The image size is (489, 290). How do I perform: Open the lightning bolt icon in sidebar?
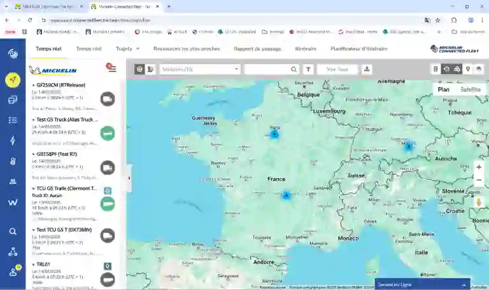click(13, 141)
